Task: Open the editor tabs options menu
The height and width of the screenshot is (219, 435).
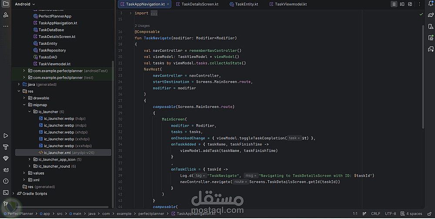Action: [x=419, y=4]
